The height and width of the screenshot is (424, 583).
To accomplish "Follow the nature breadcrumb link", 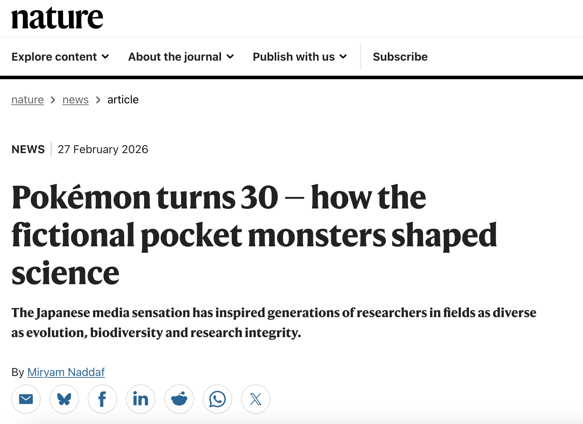I will click(x=27, y=100).
